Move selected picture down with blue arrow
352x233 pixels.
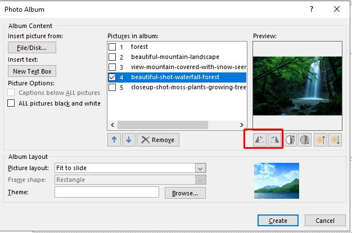pos(129,140)
